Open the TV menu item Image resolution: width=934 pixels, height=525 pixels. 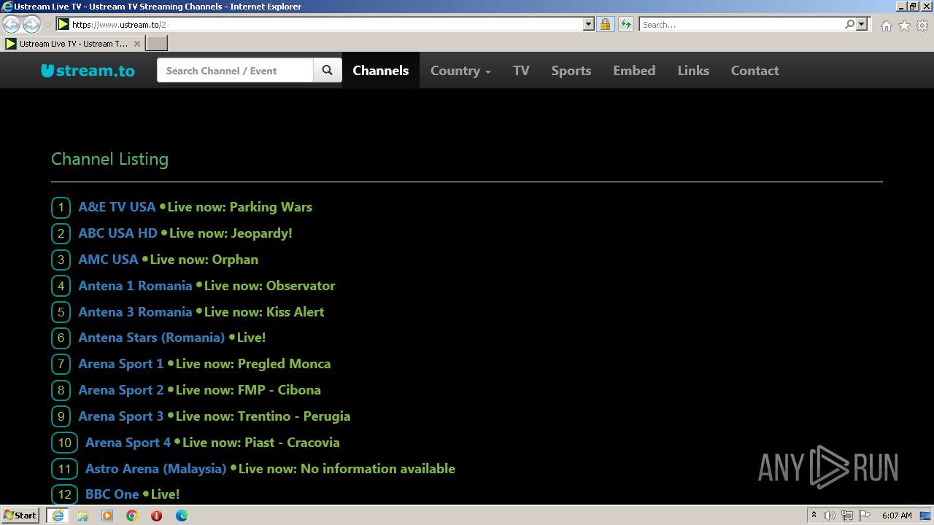pos(521,70)
